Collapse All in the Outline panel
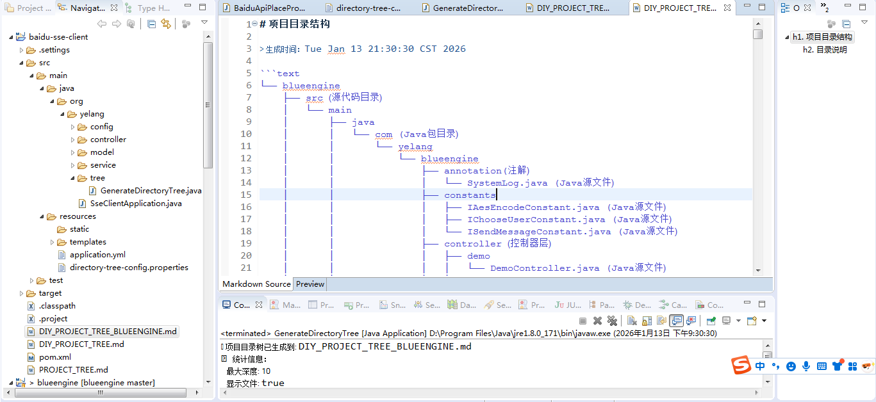Image resolution: width=876 pixels, height=402 pixels. tap(847, 24)
